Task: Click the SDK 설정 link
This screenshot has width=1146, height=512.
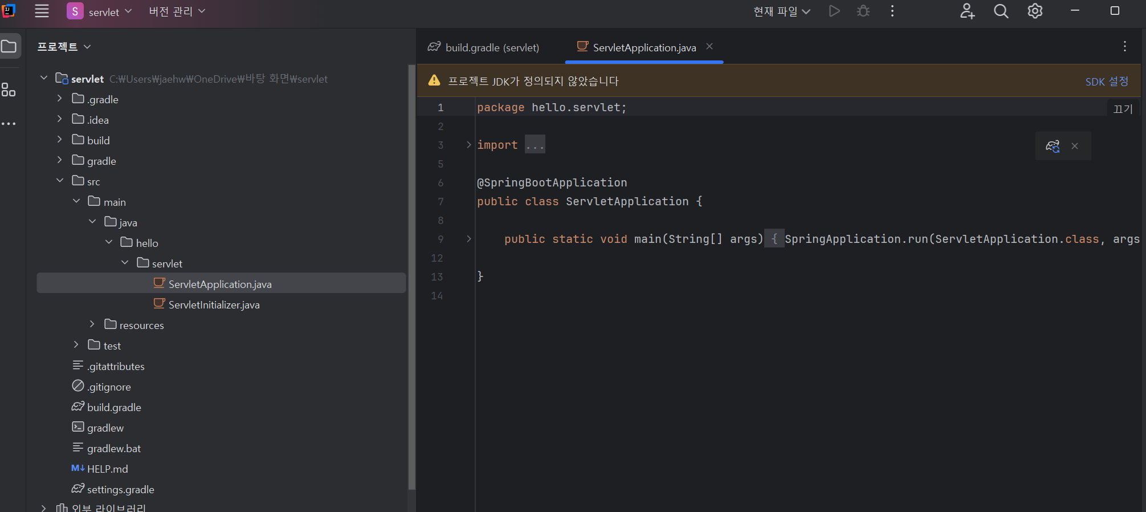Action: point(1107,82)
